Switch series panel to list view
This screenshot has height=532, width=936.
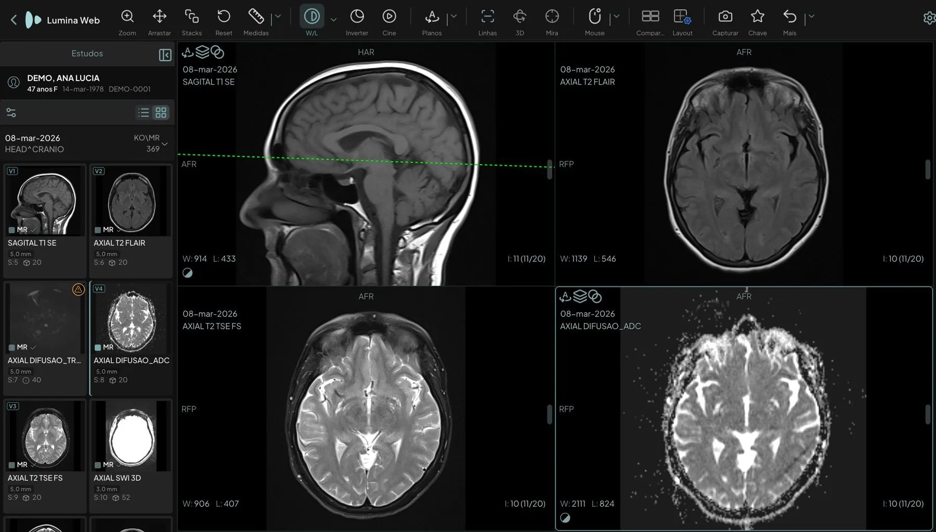point(144,113)
